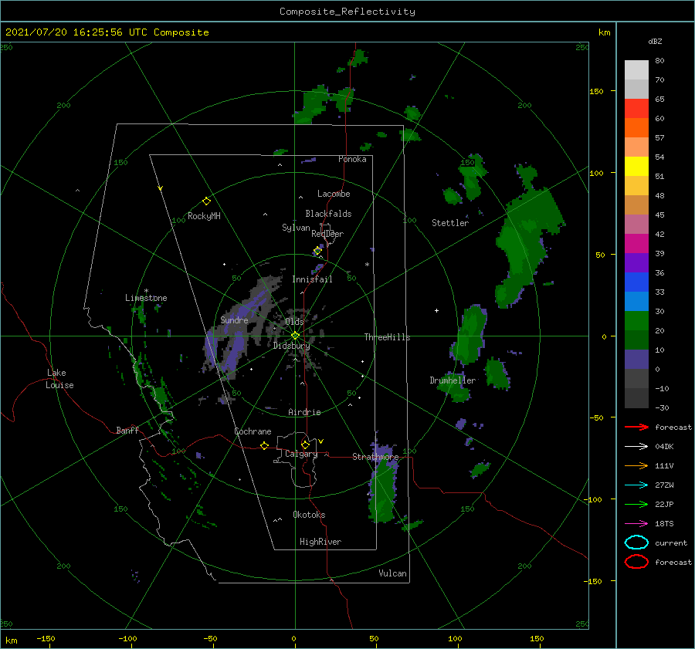This screenshot has height=649, width=695.
Task: Click the cyan current ellipse icon
Action: coord(636,543)
